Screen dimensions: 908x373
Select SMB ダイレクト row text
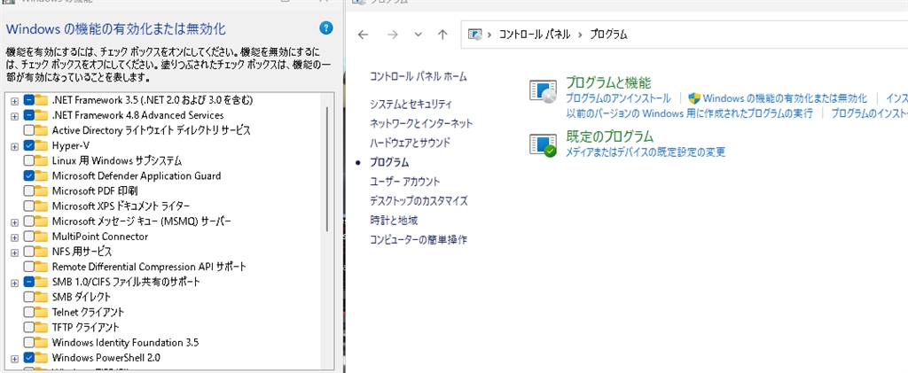point(81,297)
